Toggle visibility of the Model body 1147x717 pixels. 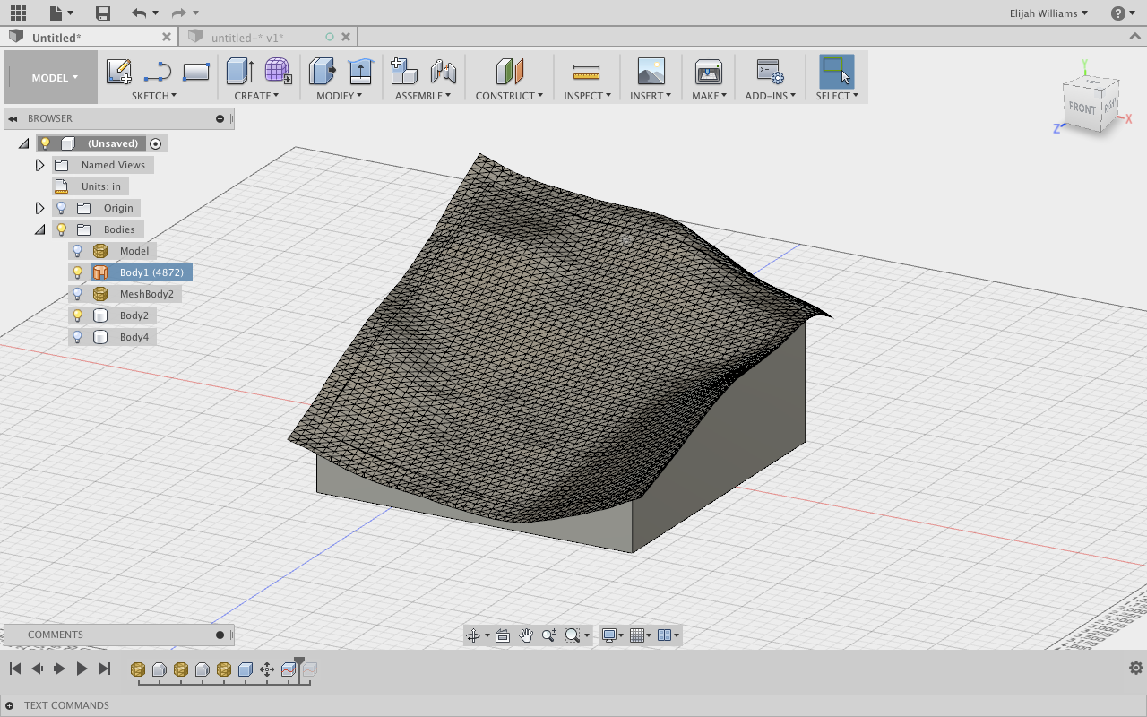click(x=76, y=250)
